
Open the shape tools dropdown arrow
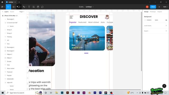click(21, 7)
